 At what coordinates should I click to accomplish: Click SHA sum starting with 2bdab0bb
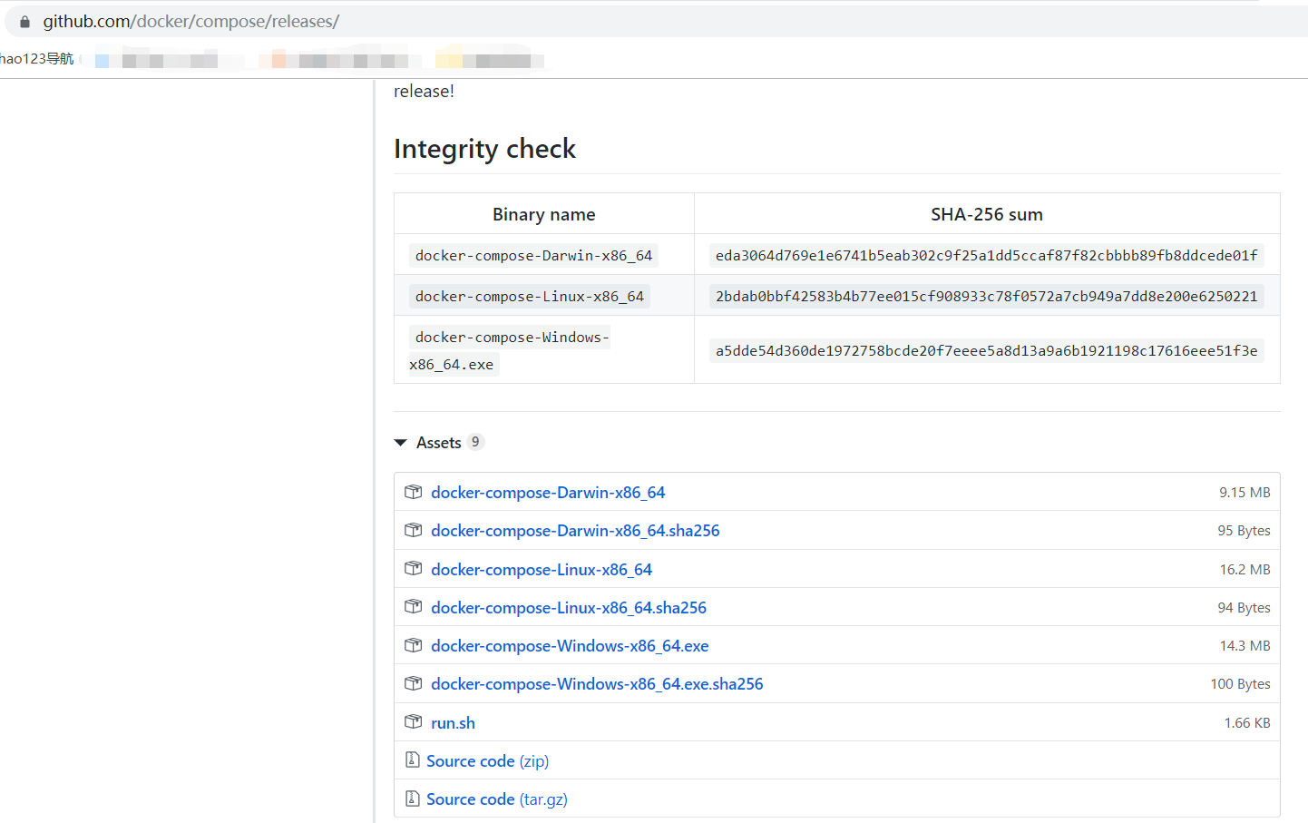[x=987, y=297]
